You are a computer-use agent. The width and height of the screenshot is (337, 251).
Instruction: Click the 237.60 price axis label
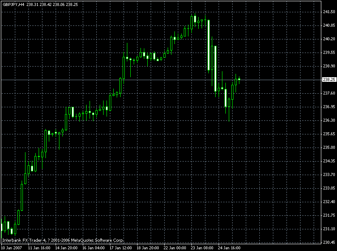(x=329, y=93)
